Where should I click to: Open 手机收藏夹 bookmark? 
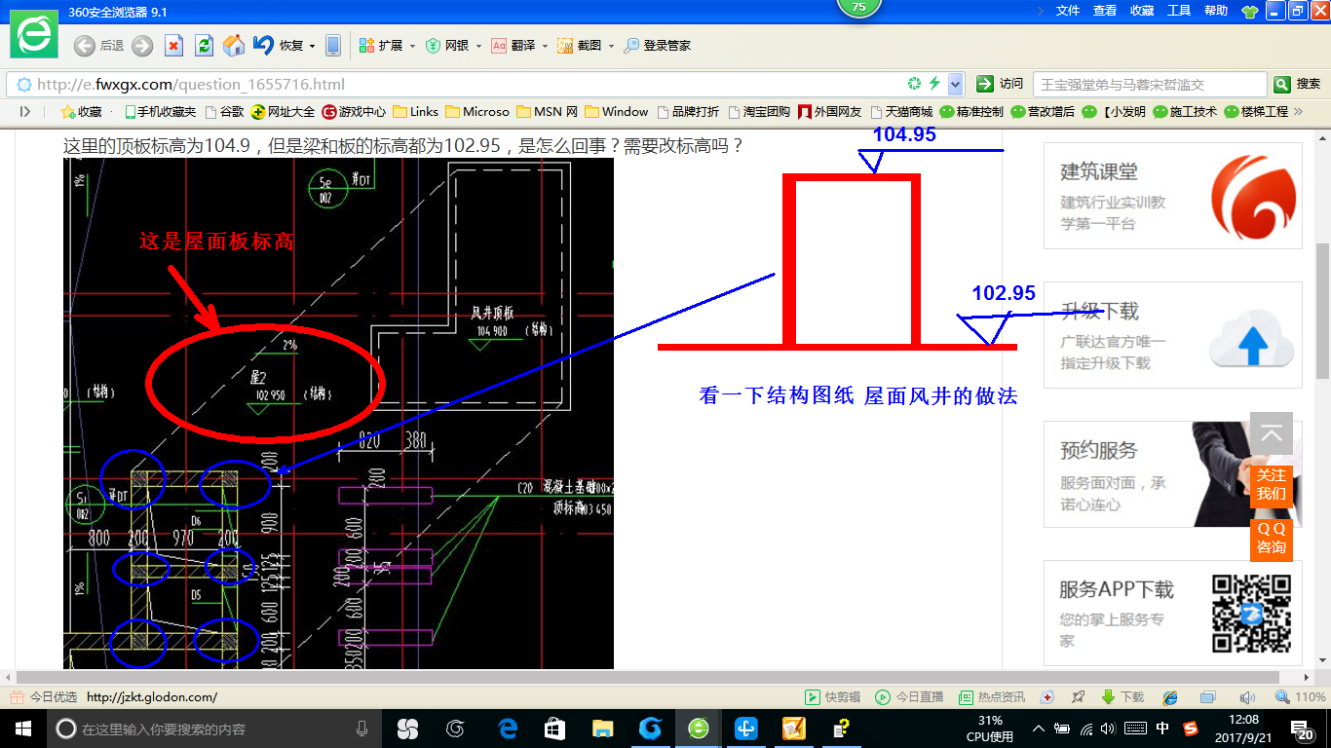pos(160,112)
